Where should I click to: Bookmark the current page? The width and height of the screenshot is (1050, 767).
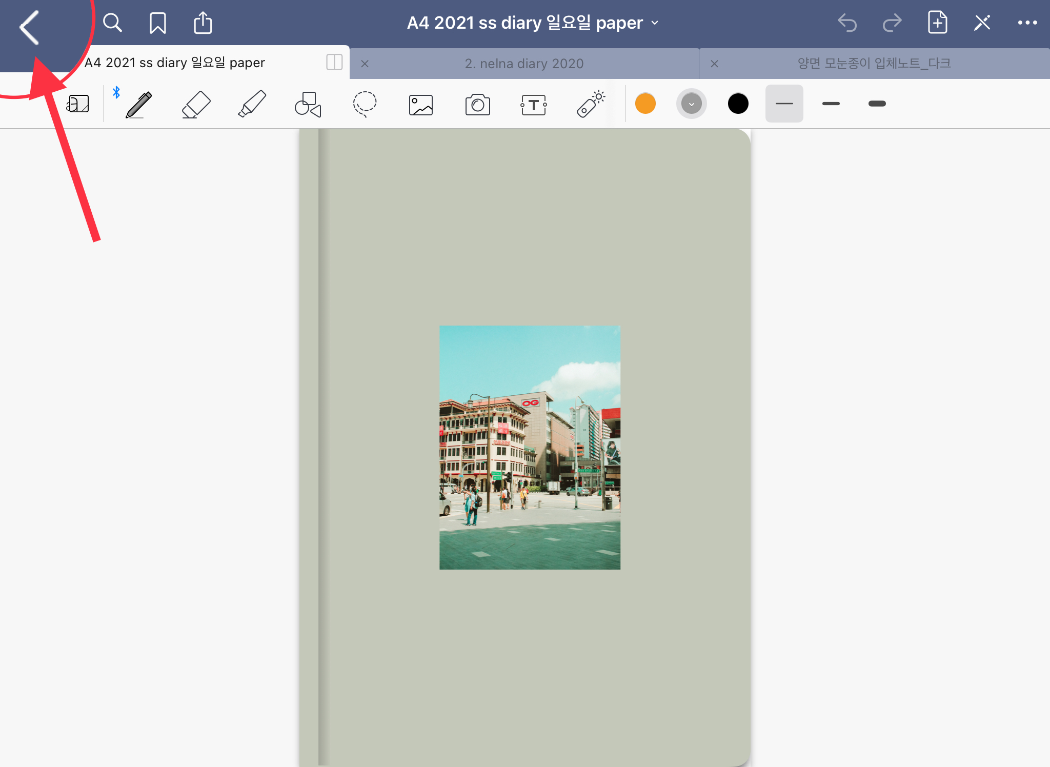point(157,23)
